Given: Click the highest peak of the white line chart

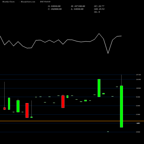Looking at the screenshot, I should [99, 33].
